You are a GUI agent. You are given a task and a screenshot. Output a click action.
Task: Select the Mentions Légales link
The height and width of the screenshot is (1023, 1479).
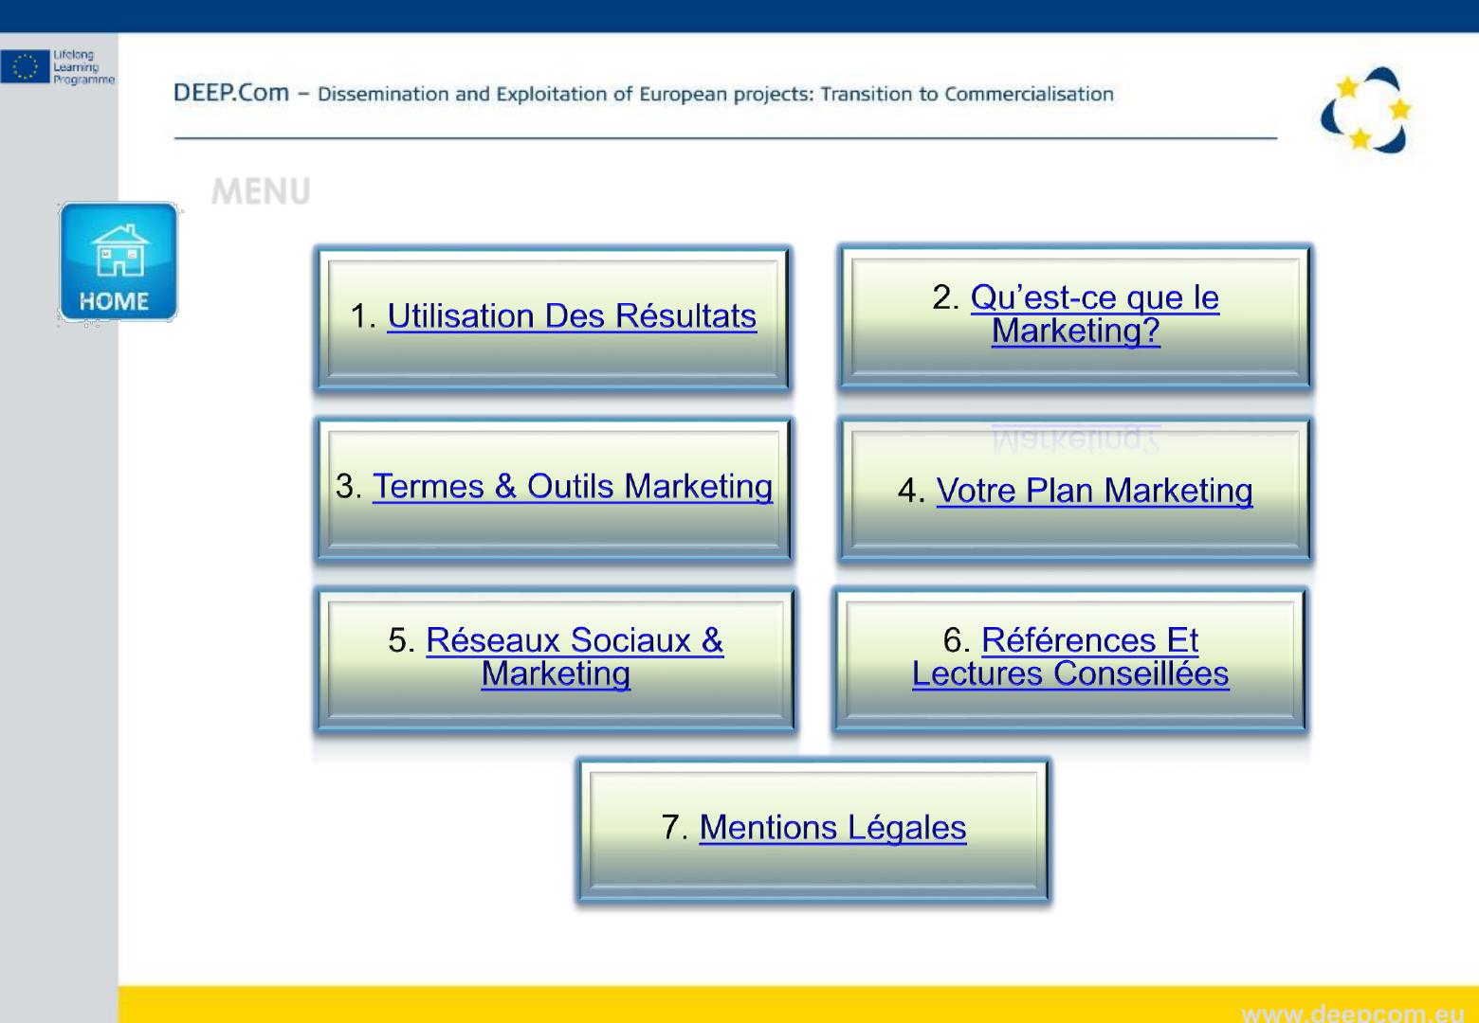coord(831,828)
